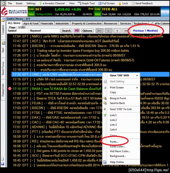Click the Bualuang Securities logo

pos(14,11)
